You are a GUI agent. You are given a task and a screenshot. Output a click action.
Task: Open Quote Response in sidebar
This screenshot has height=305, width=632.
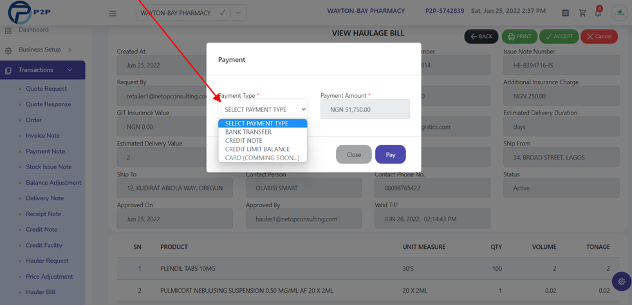pyautogui.click(x=48, y=104)
